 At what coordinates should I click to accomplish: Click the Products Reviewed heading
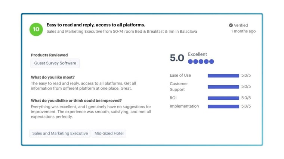(x=49, y=55)
